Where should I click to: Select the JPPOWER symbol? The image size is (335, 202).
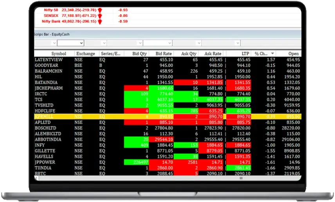coord(45,162)
